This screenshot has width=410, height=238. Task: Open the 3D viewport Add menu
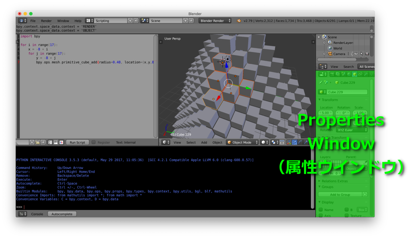pyautogui.click(x=204, y=143)
